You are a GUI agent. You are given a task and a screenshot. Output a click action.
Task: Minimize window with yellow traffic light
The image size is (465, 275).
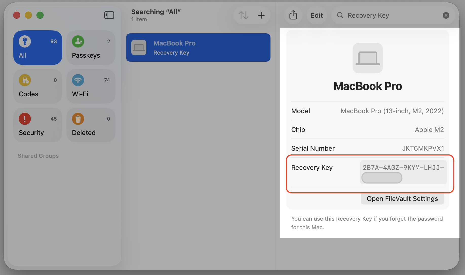coord(28,15)
